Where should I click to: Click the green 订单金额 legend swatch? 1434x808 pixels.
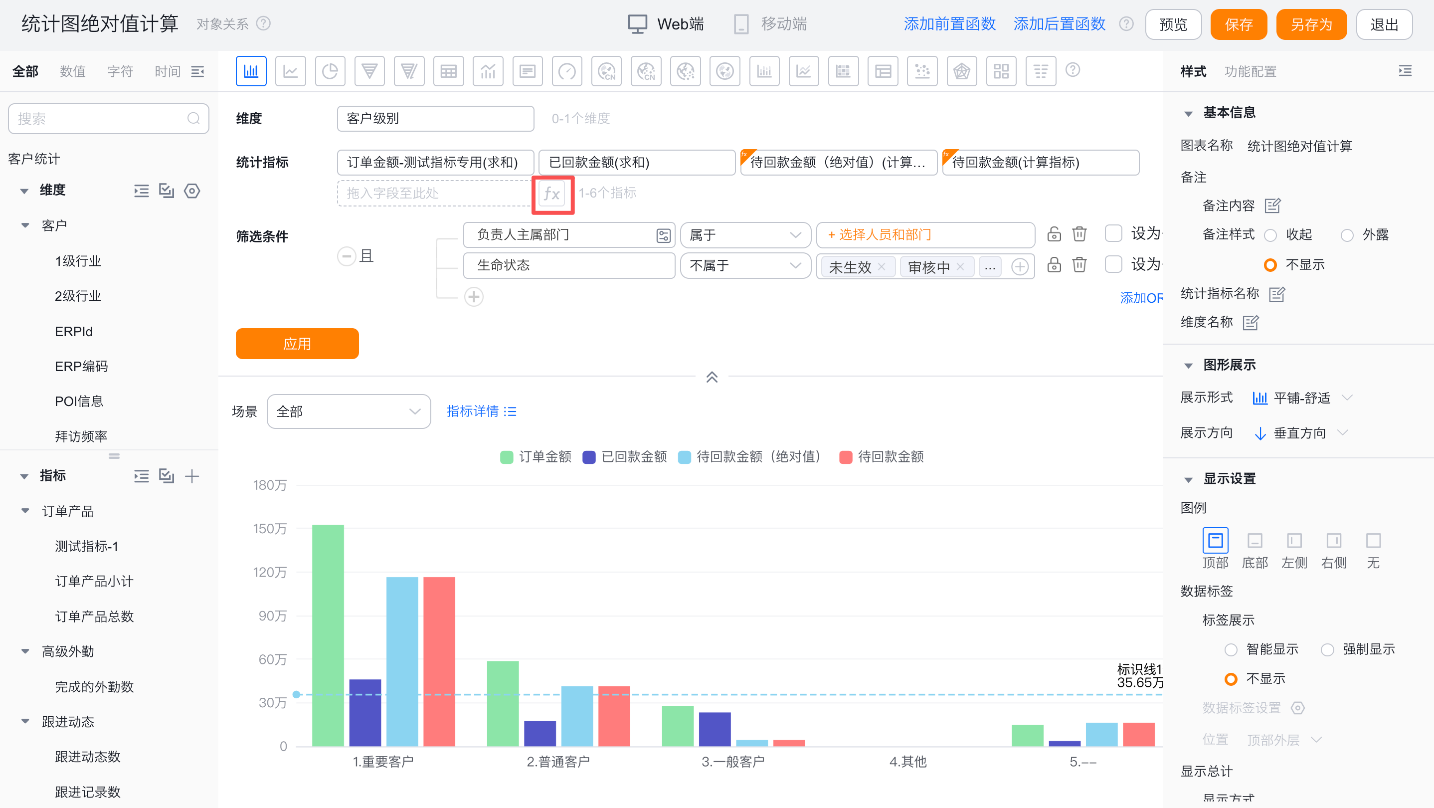[506, 457]
